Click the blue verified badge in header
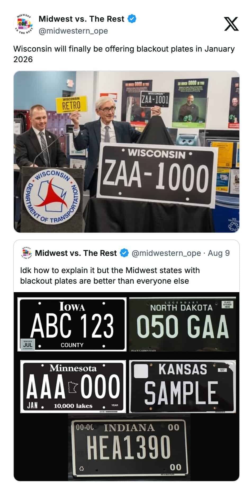This screenshot has height=493, width=252. 132,19
